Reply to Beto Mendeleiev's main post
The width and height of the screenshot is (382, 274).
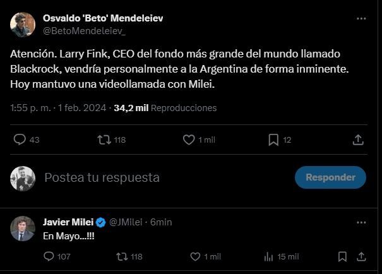[x=20, y=140]
